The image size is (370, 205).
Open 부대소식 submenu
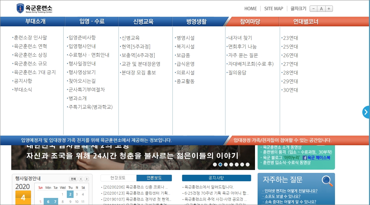(23, 90)
